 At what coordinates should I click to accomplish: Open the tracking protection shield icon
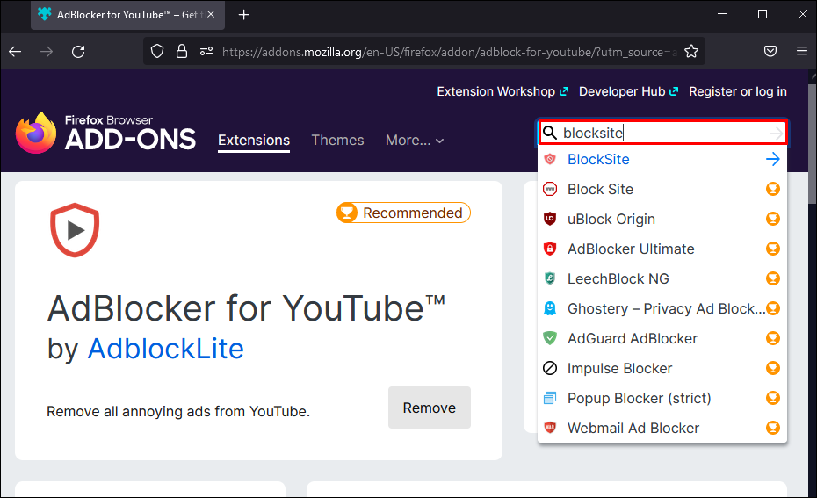tap(157, 52)
